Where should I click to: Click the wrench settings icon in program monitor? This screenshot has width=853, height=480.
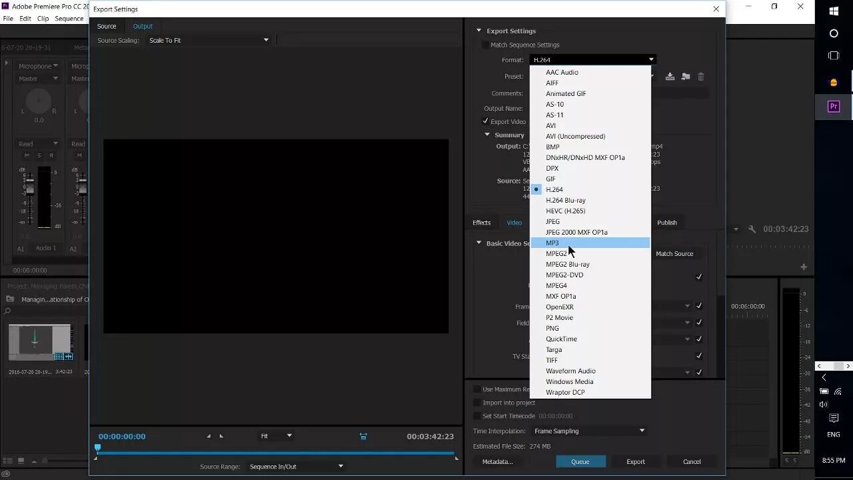pos(752,229)
